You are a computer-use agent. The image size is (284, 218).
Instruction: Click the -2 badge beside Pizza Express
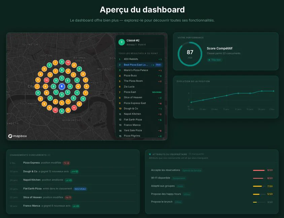coord(66,163)
